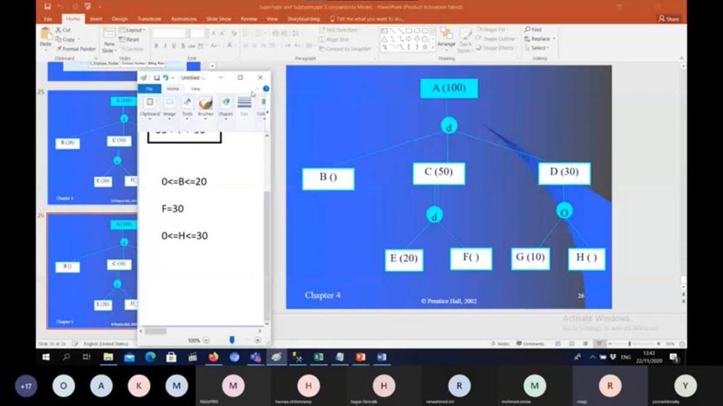The image size is (723, 406).
Task: Activate the Format Painter
Action: point(76,49)
